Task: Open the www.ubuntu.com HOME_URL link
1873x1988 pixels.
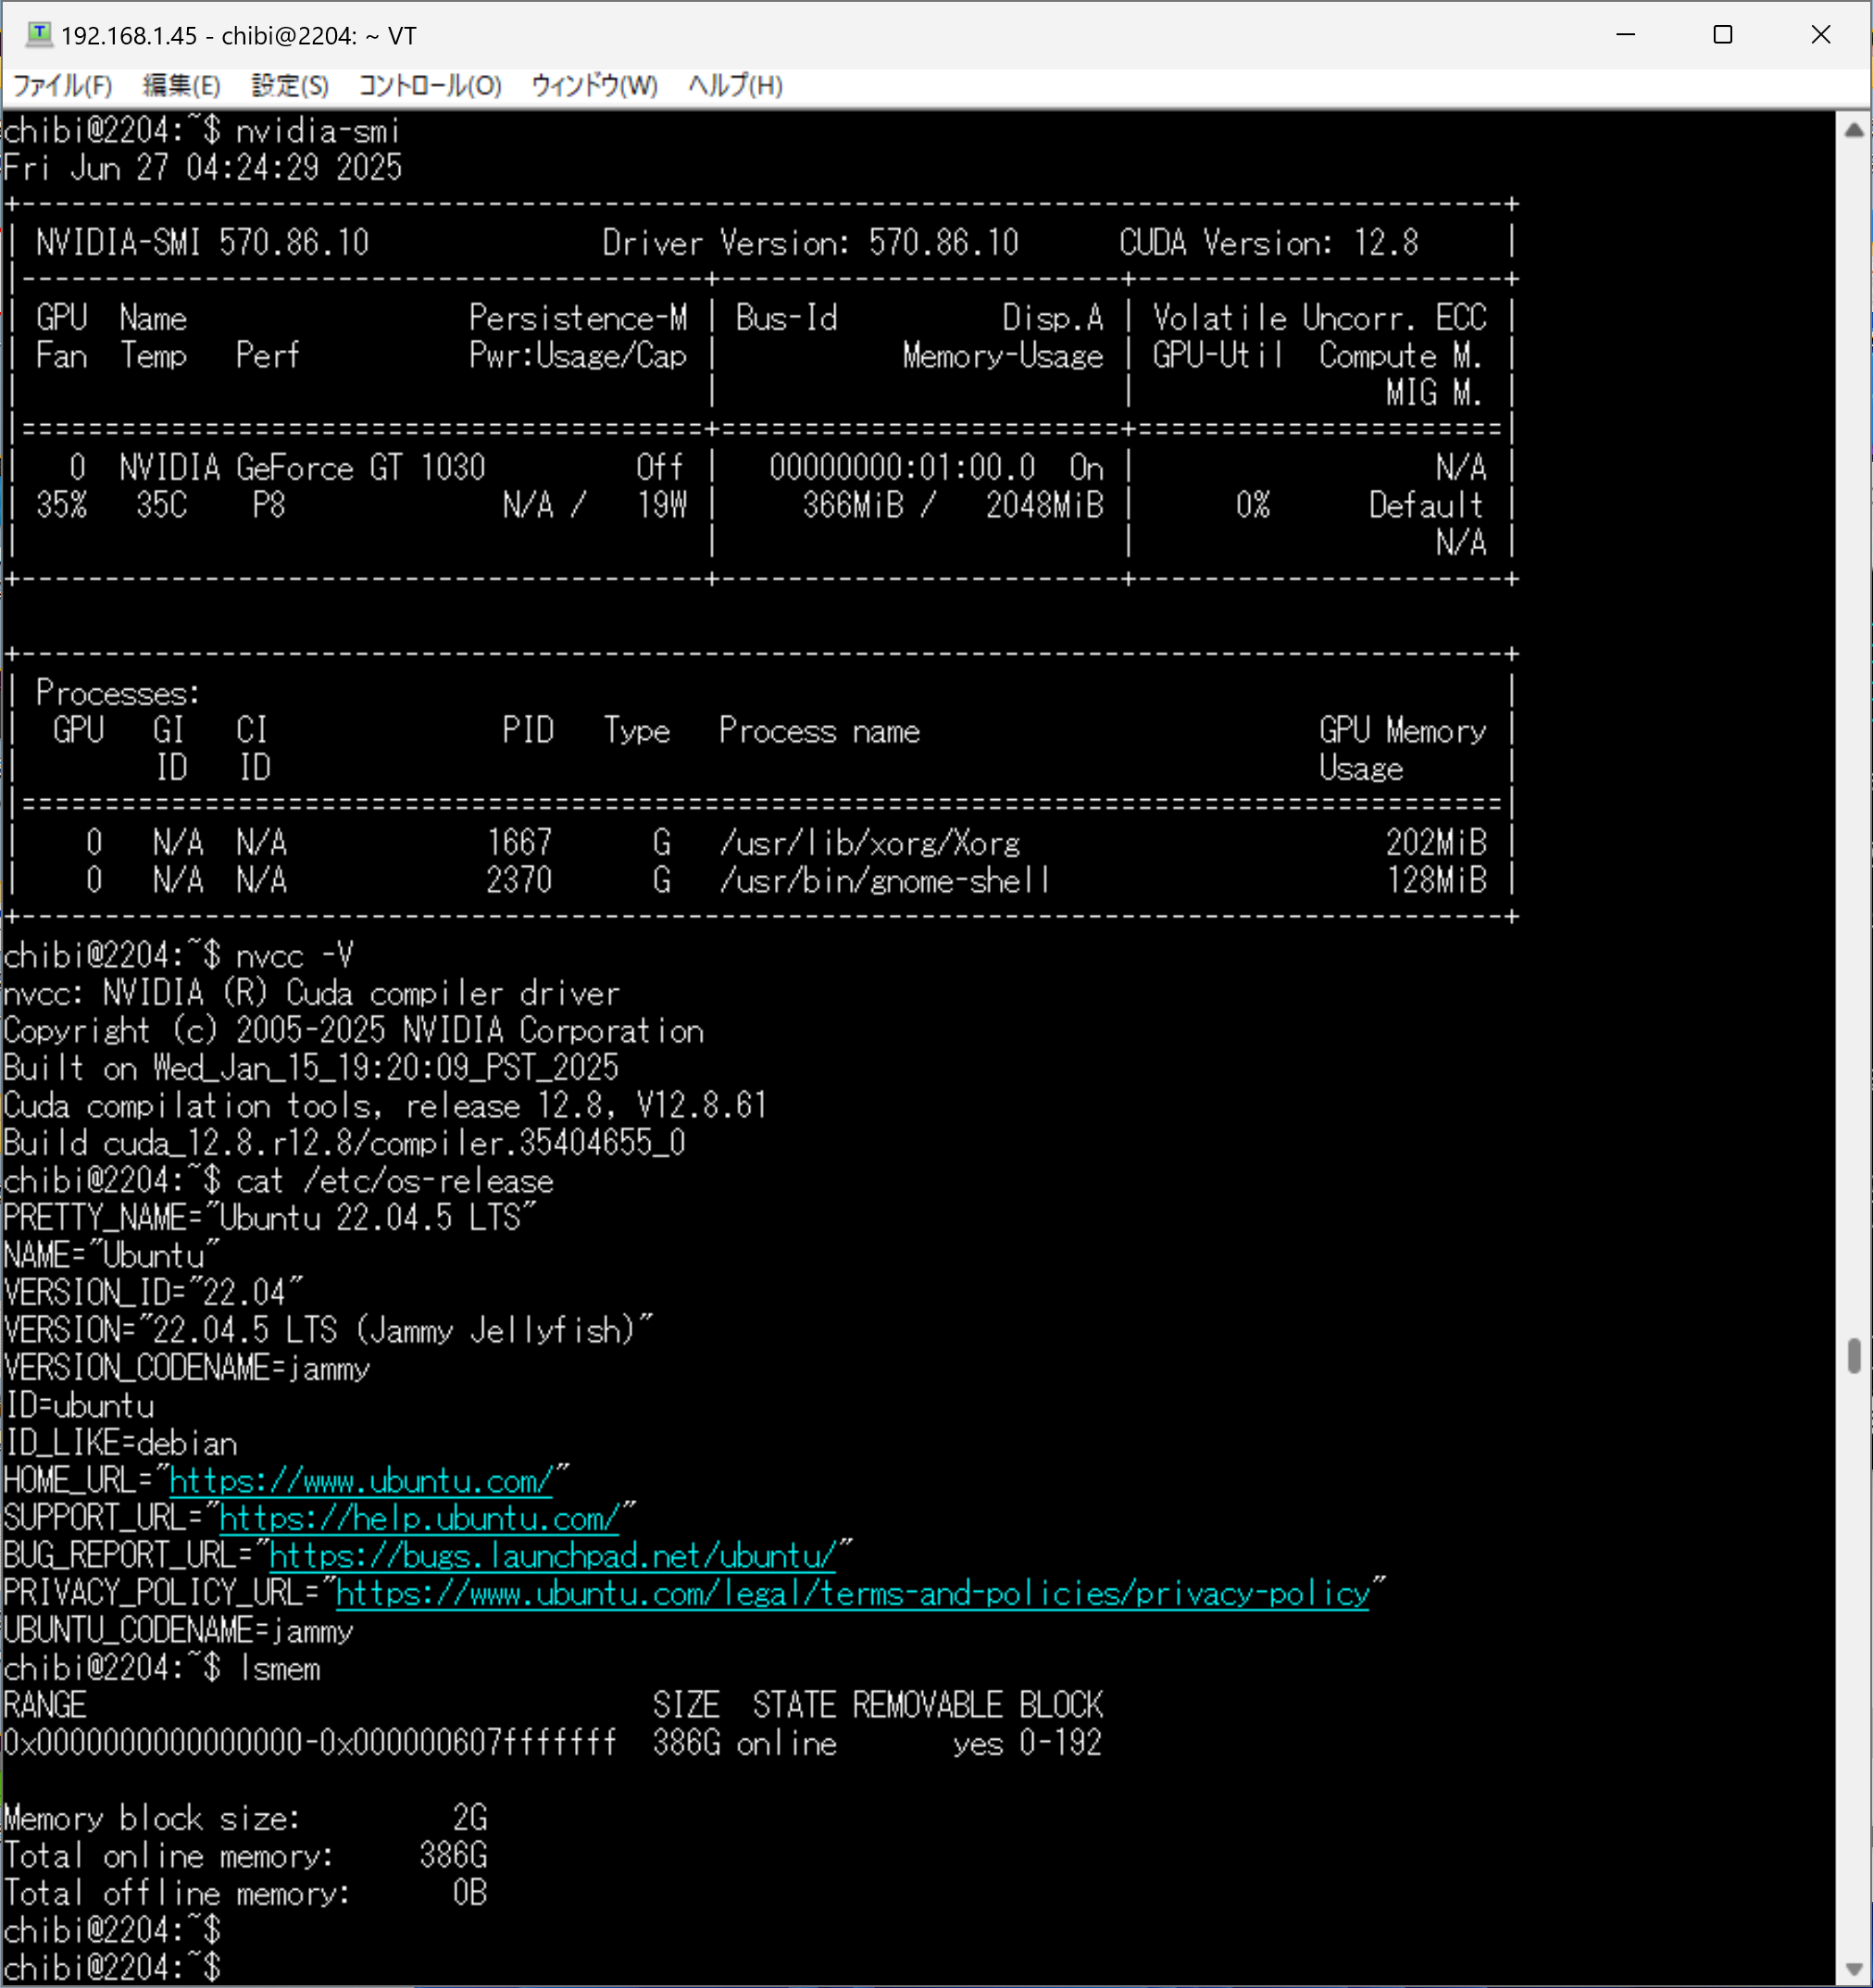Action: pyautogui.click(x=361, y=1481)
